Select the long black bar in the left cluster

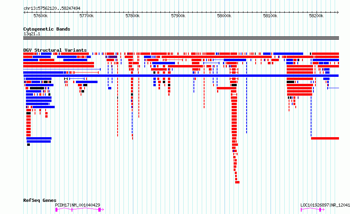(x=37, y=88)
